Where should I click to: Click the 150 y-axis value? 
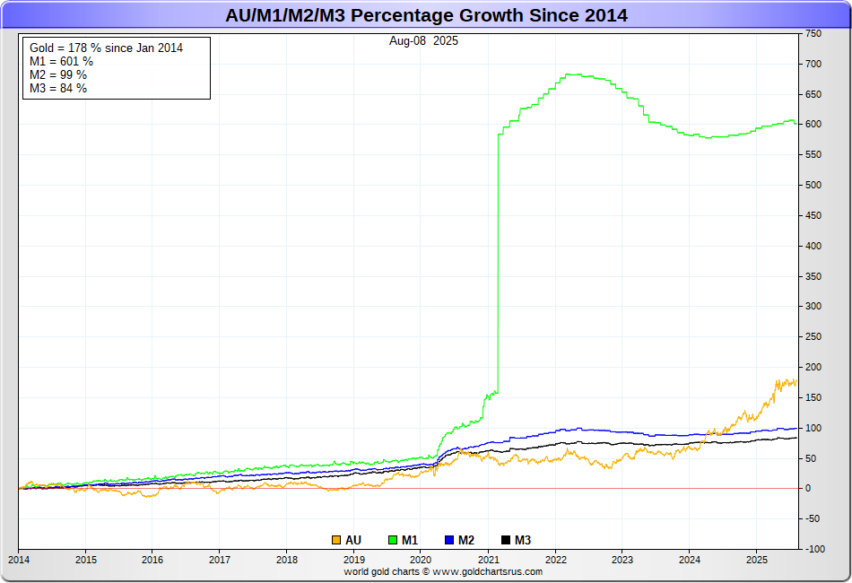click(x=813, y=397)
